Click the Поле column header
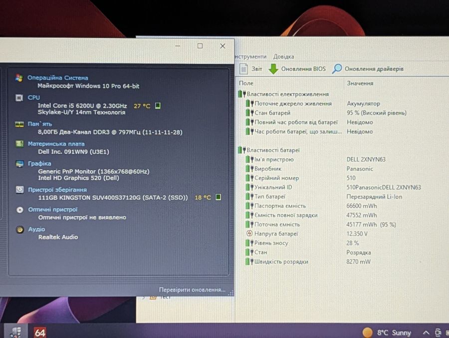Viewport: 449px width, 338px height. [290, 83]
